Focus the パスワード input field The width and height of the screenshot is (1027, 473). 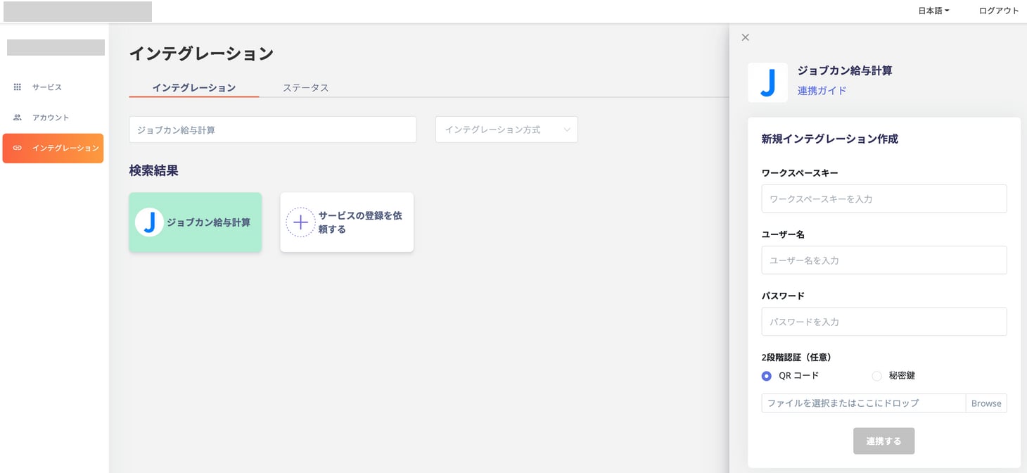click(x=884, y=322)
